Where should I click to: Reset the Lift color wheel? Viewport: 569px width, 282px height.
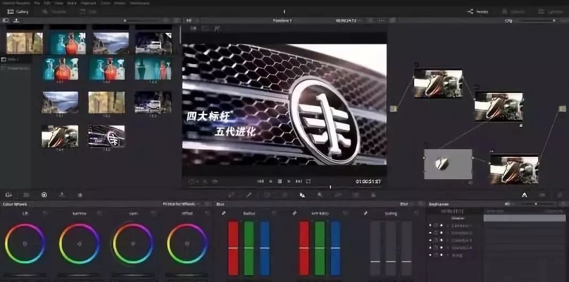click(45, 213)
